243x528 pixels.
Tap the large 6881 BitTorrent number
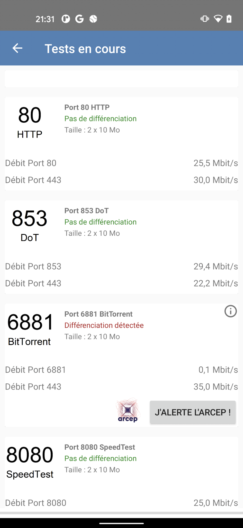point(30,322)
